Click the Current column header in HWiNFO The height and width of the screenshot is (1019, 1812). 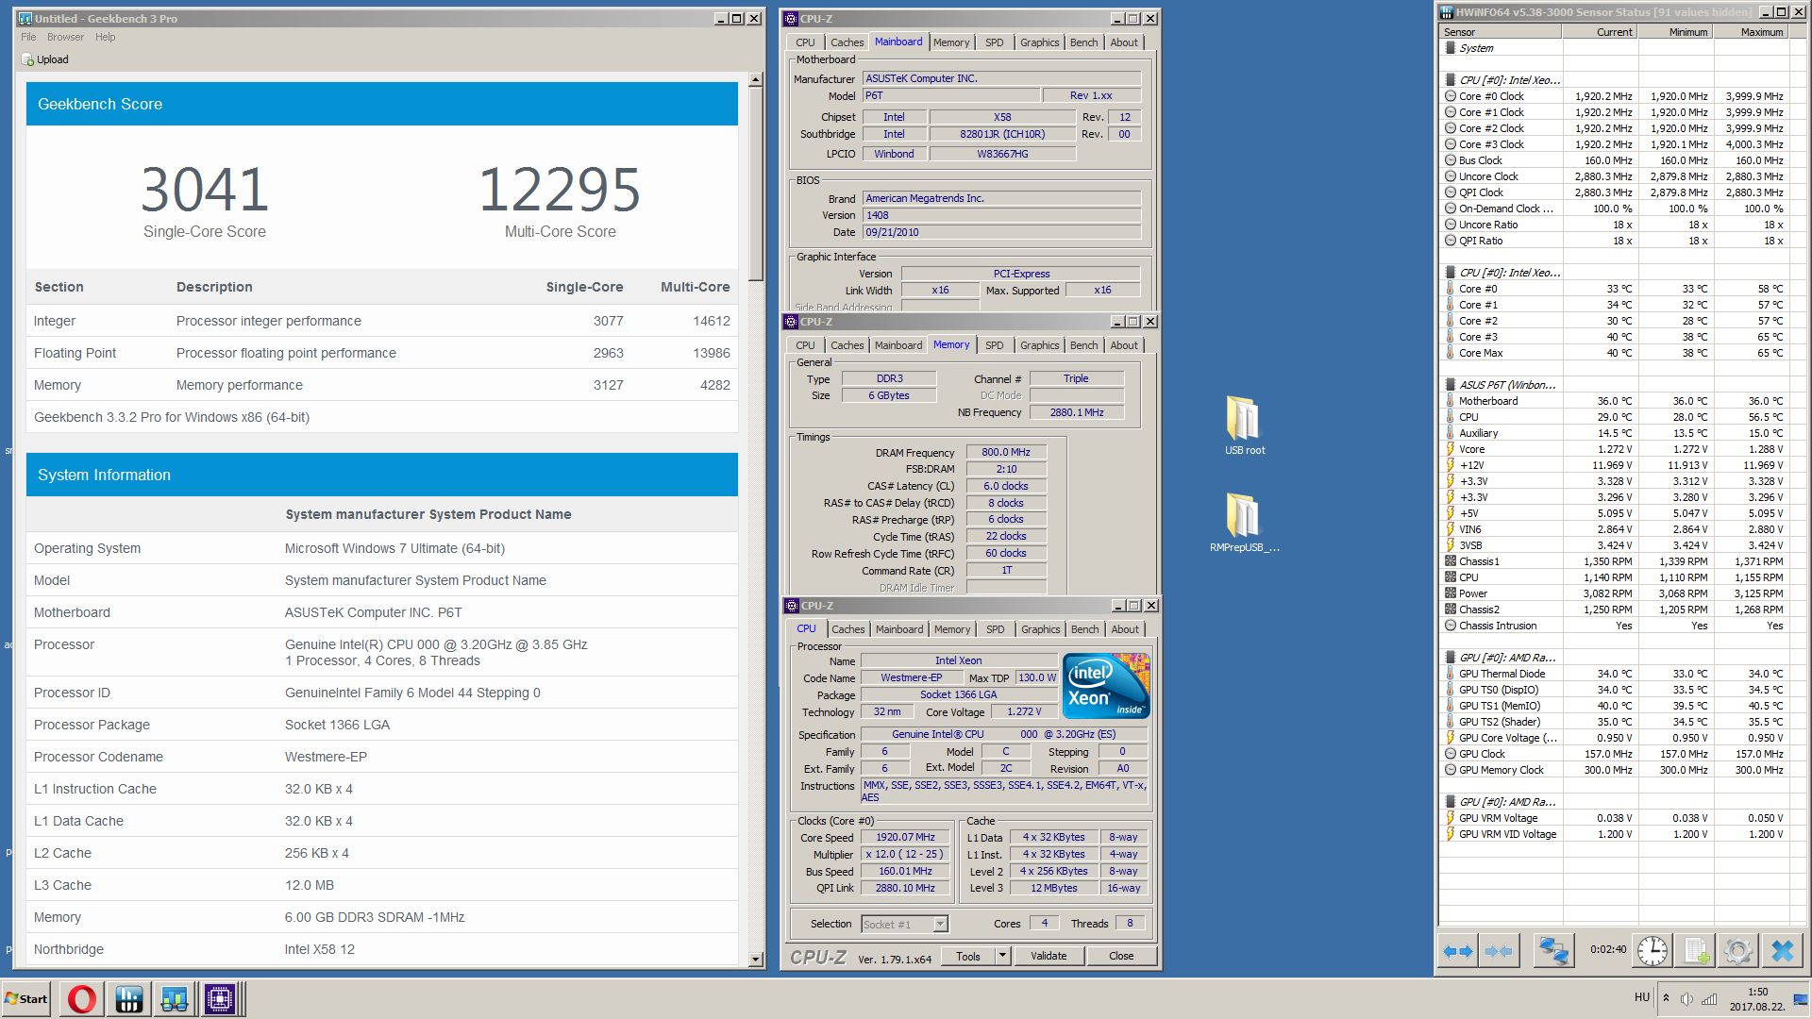pos(1600,31)
